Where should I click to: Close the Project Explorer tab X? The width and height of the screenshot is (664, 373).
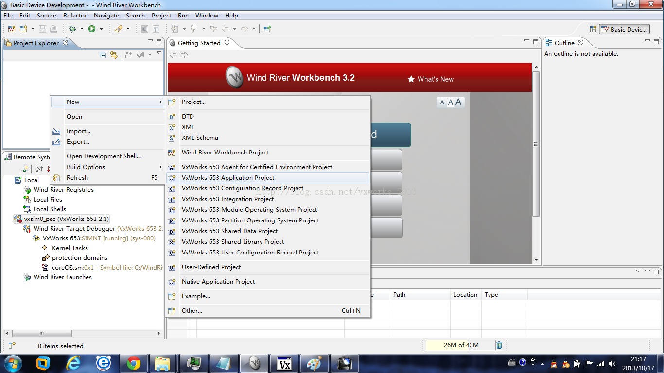[x=65, y=43]
